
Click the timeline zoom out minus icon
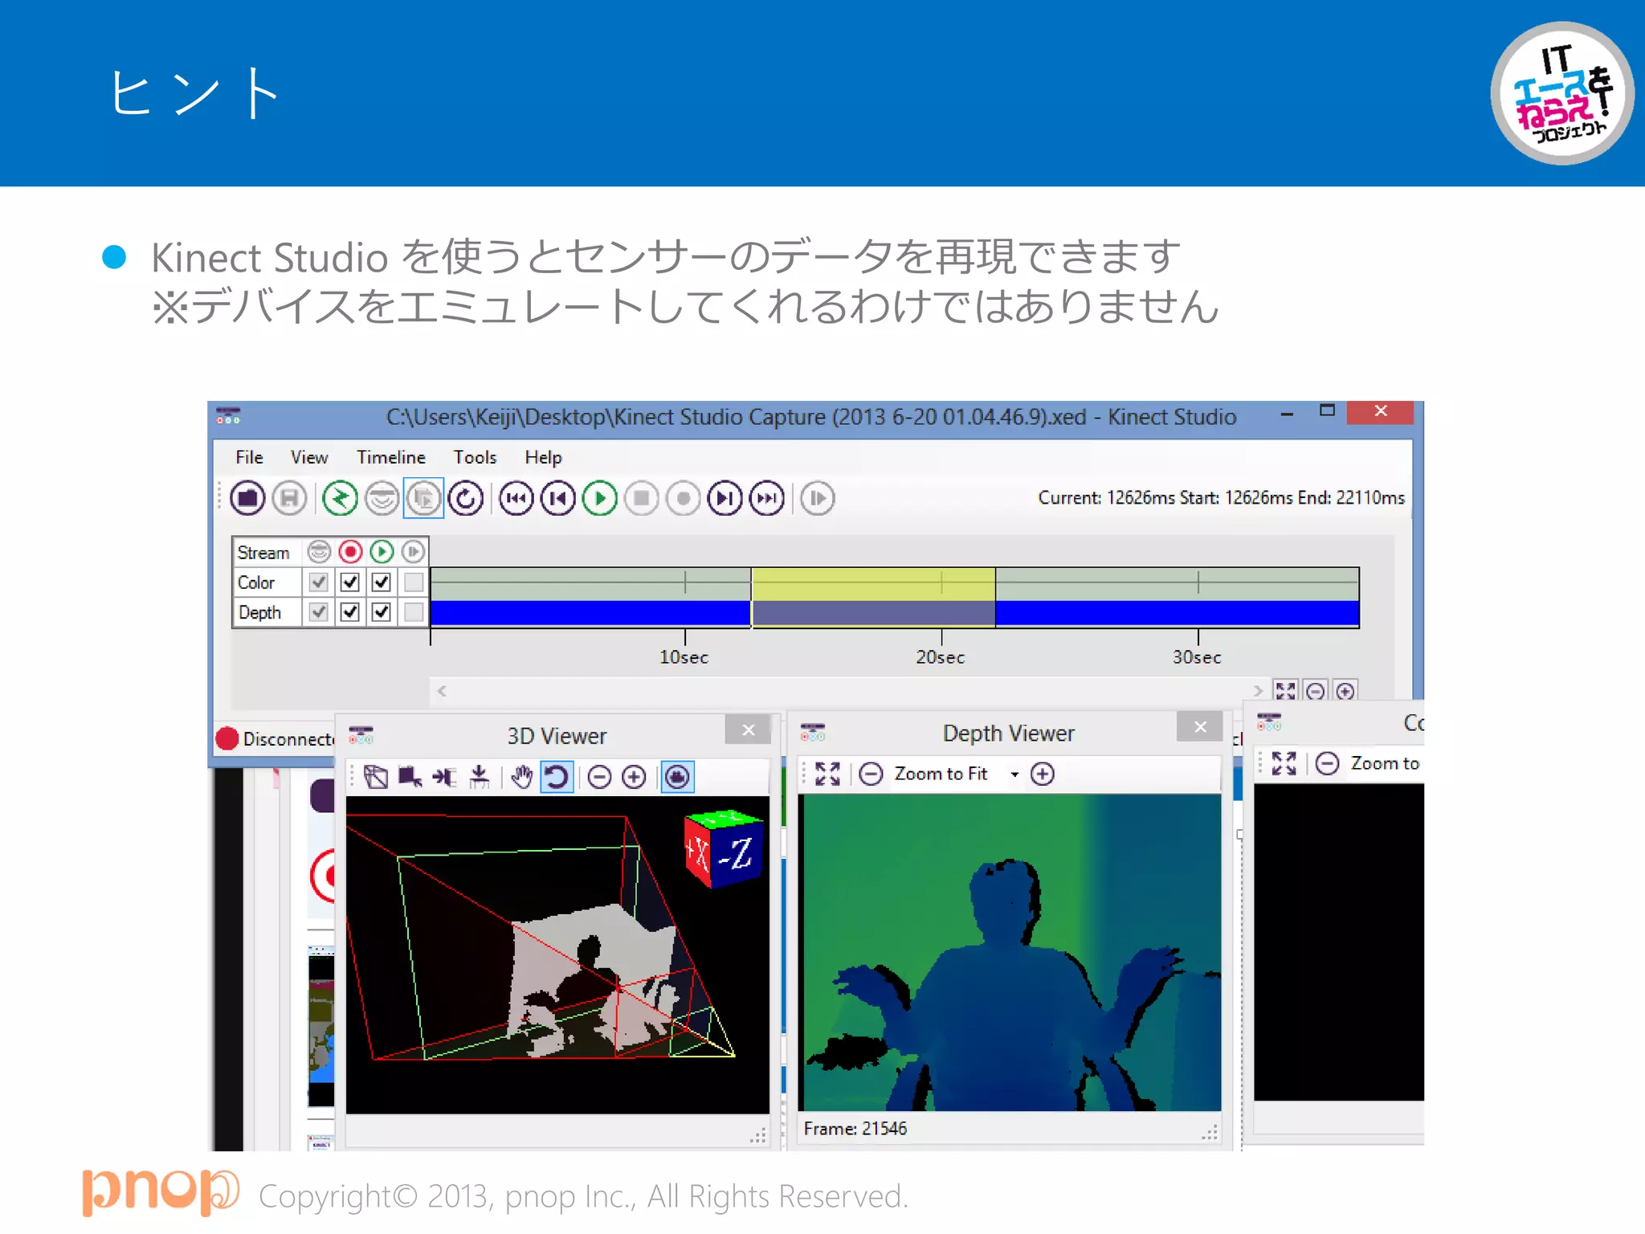[x=1316, y=691]
